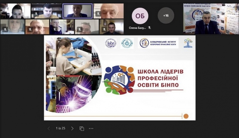Screen dimensions: 239x138
Task: Open the slide layout view icon
Action: click(82, 128)
